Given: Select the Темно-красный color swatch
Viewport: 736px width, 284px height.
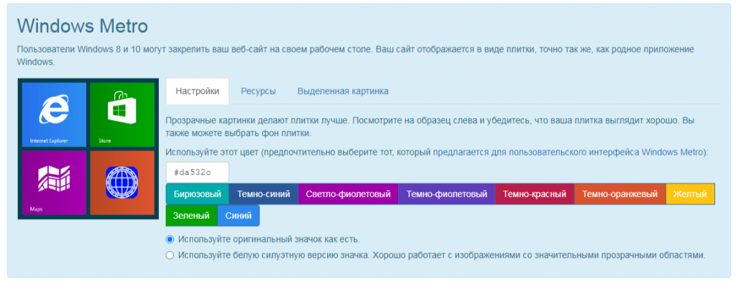Looking at the screenshot, I should (x=535, y=194).
